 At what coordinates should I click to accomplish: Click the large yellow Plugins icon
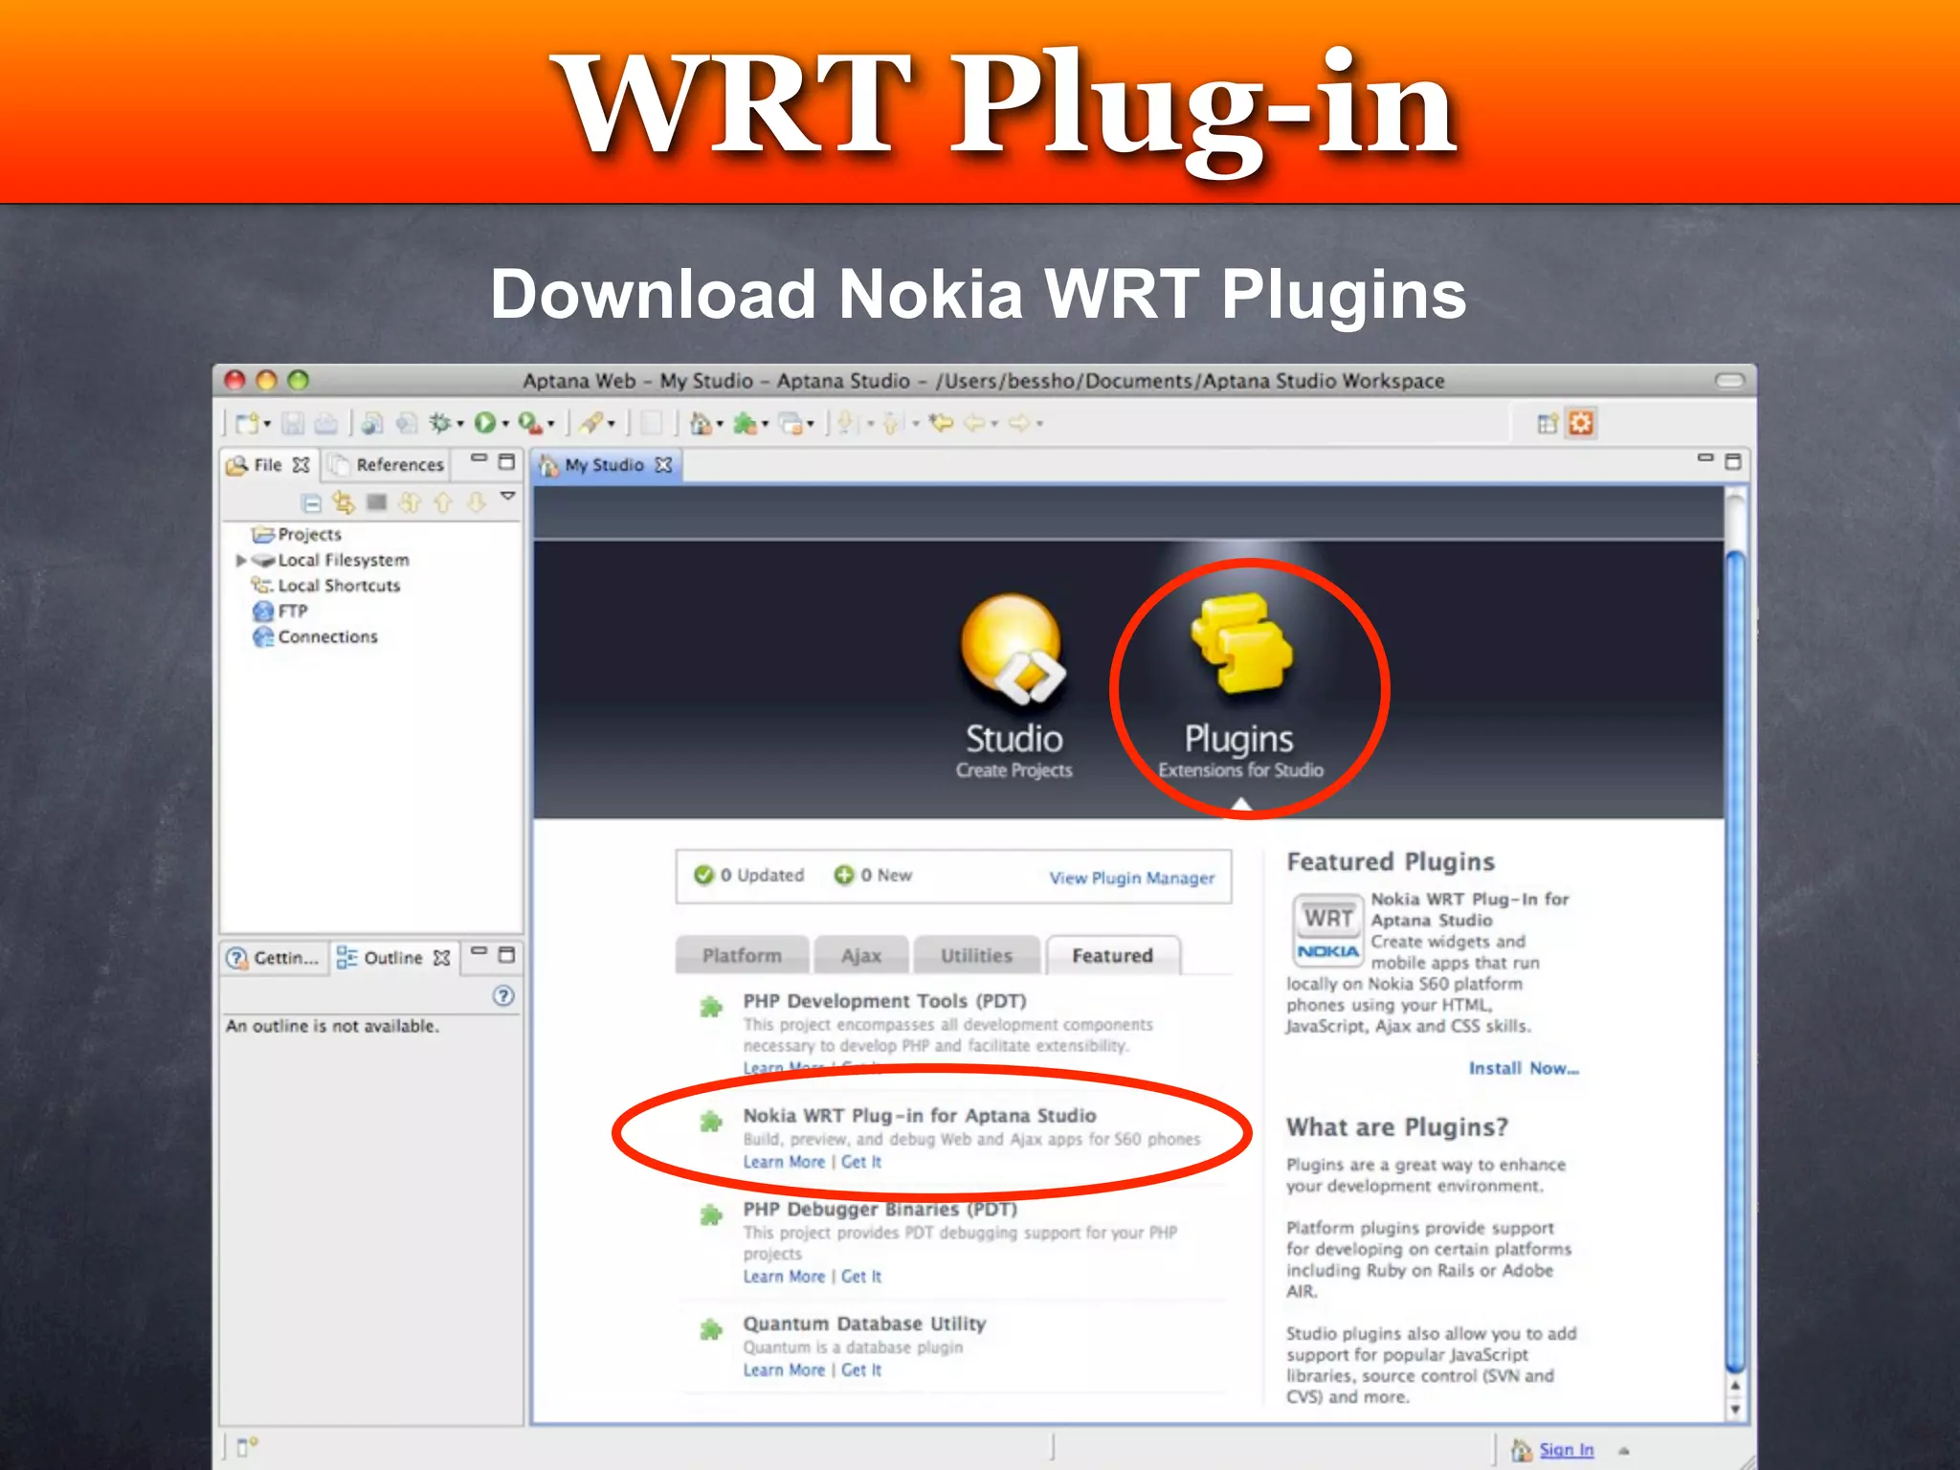click(x=1241, y=642)
